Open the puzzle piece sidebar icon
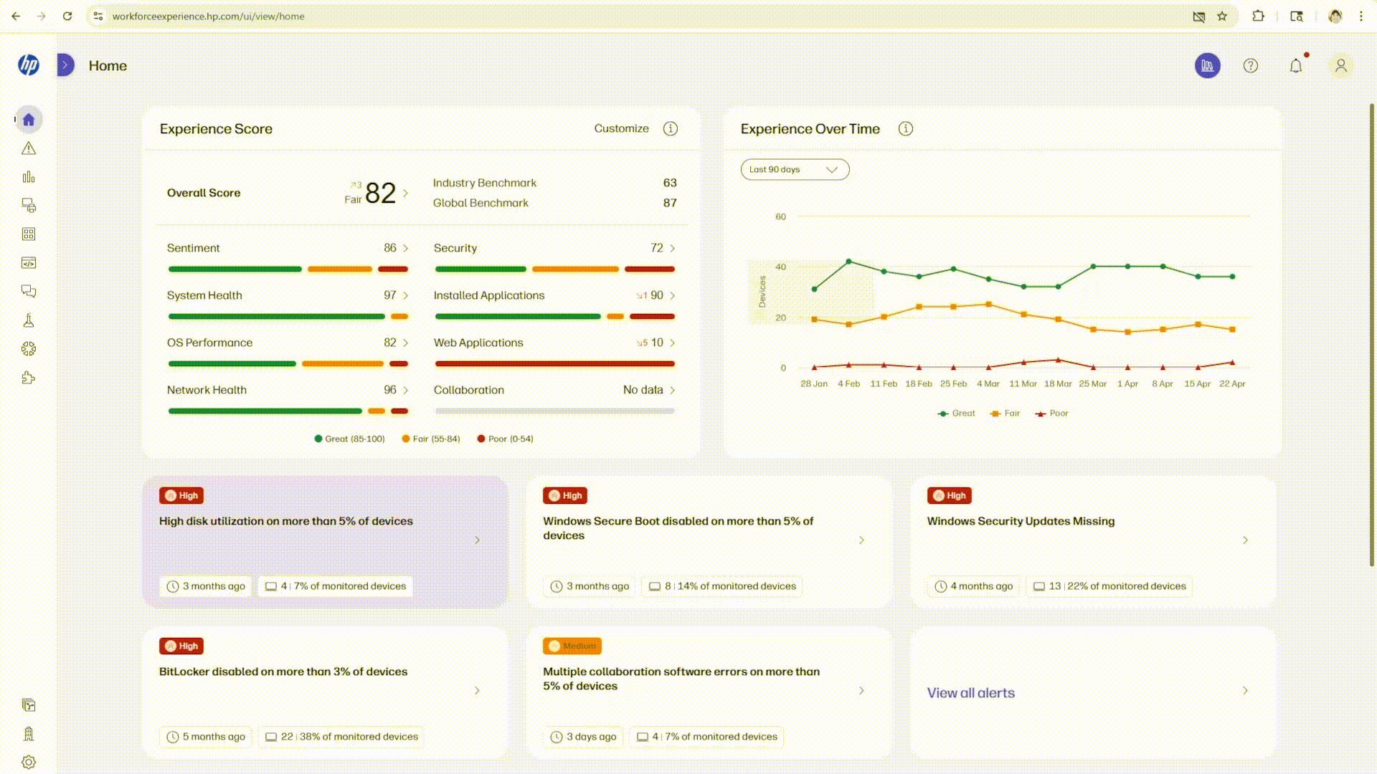This screenshot has height=774, width=1377. tap(29, 378)
